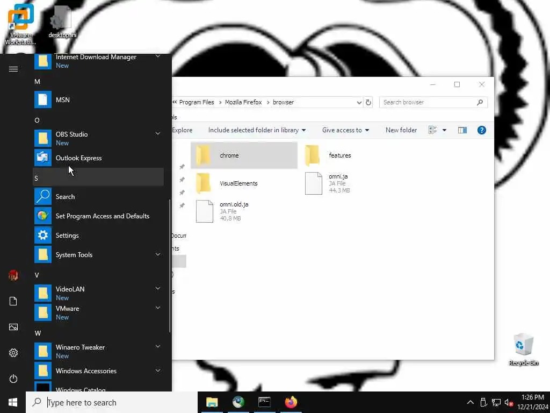
Task: Open Include selected folder in library dropdown
Action: click(257, 130)
